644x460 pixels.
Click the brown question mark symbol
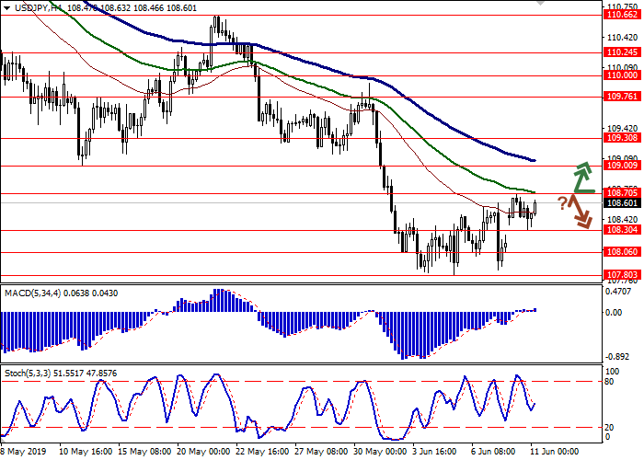tap(562, 202)
